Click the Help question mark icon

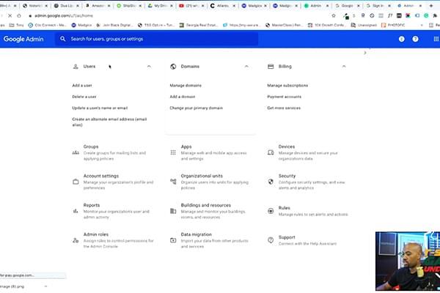[x=416, y=38]
